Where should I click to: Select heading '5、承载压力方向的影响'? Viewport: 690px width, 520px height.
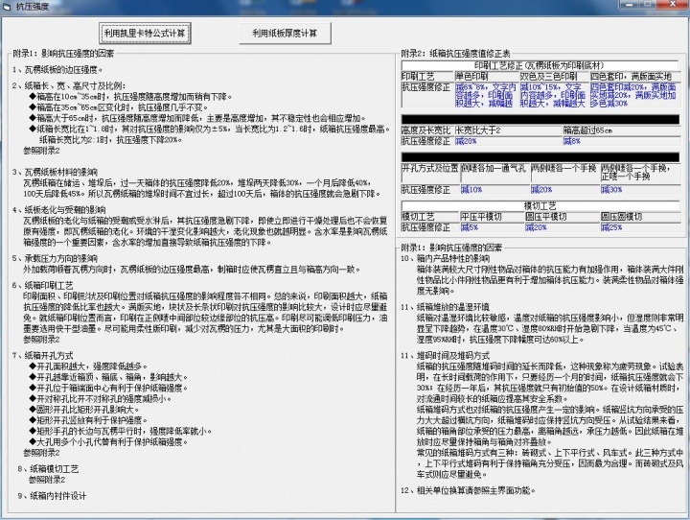[55, 258]
